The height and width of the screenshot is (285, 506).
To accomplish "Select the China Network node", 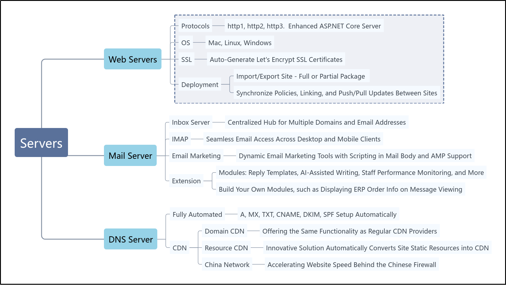I will (x=227, y=265).
